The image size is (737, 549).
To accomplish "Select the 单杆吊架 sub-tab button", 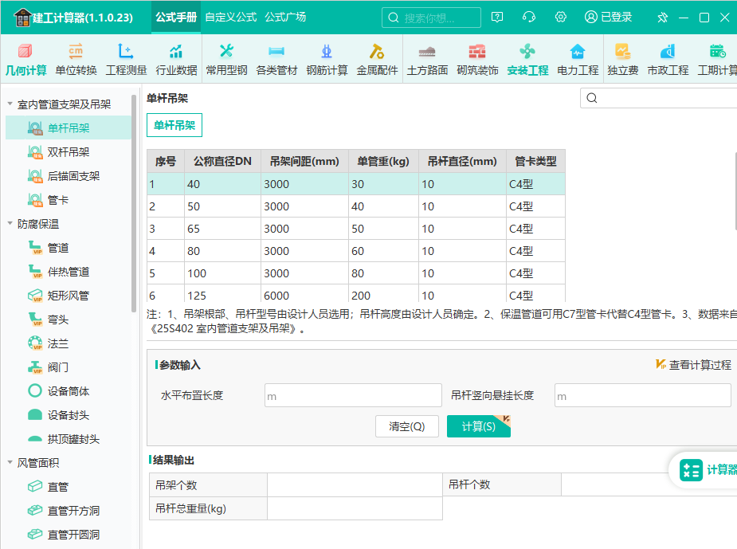I will pos(174,125).
